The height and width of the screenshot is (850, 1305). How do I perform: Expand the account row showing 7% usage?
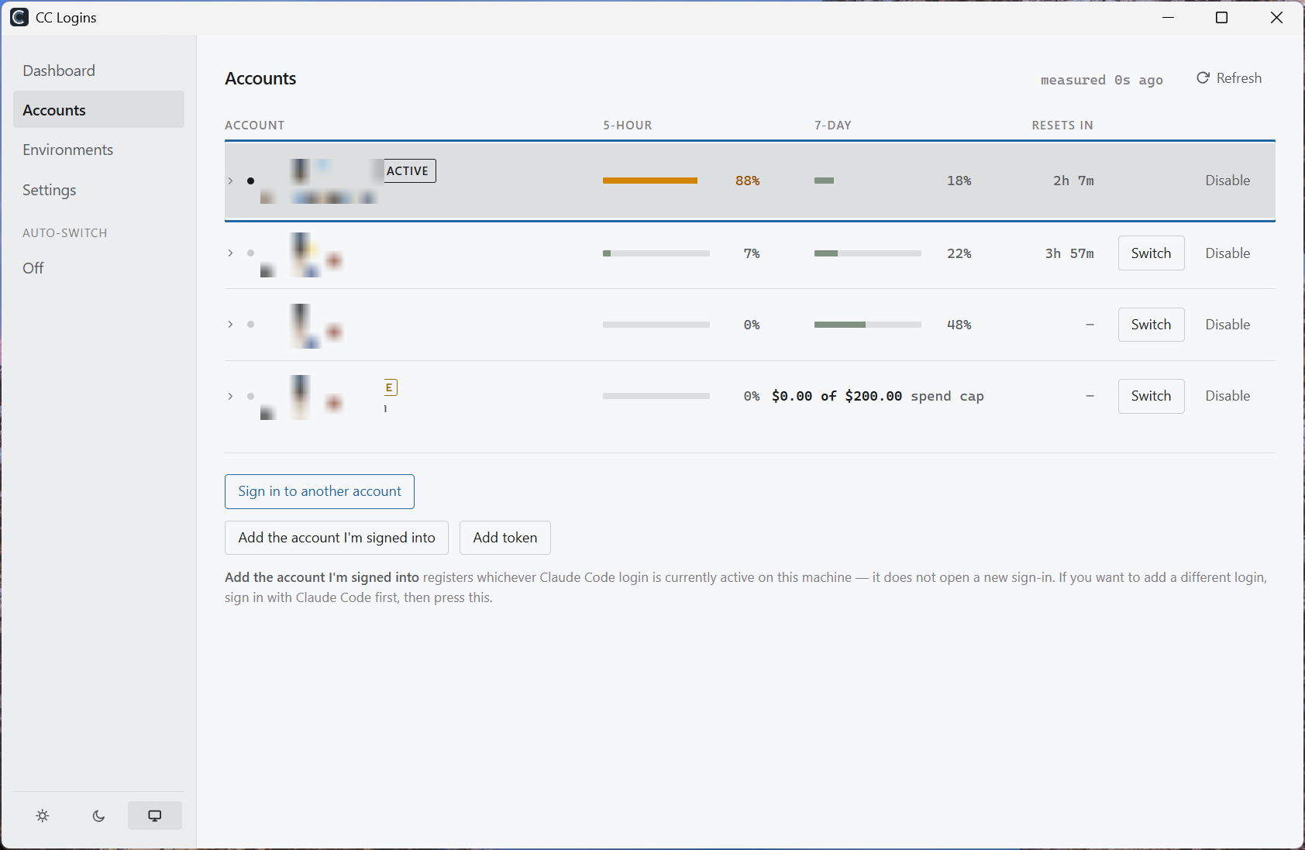(230, 253)
